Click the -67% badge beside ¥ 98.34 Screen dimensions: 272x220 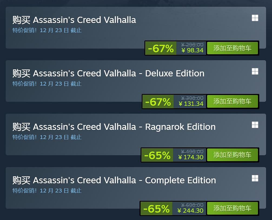pos(161,49)
